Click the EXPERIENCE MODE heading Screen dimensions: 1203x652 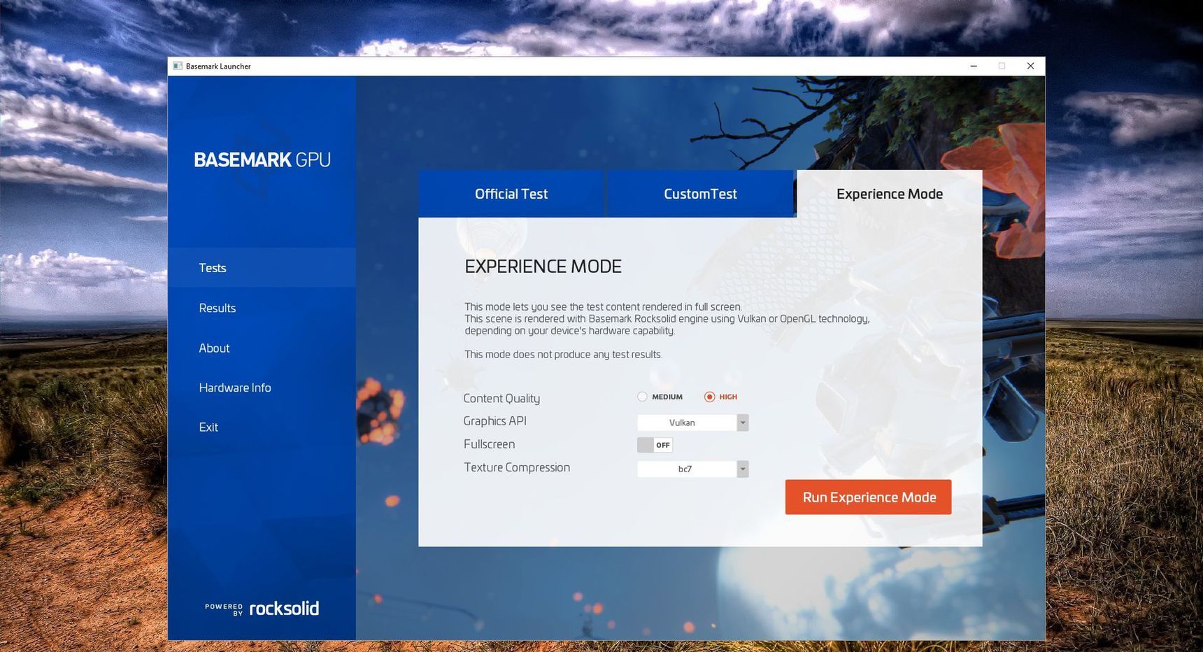[x=543, y=267]
